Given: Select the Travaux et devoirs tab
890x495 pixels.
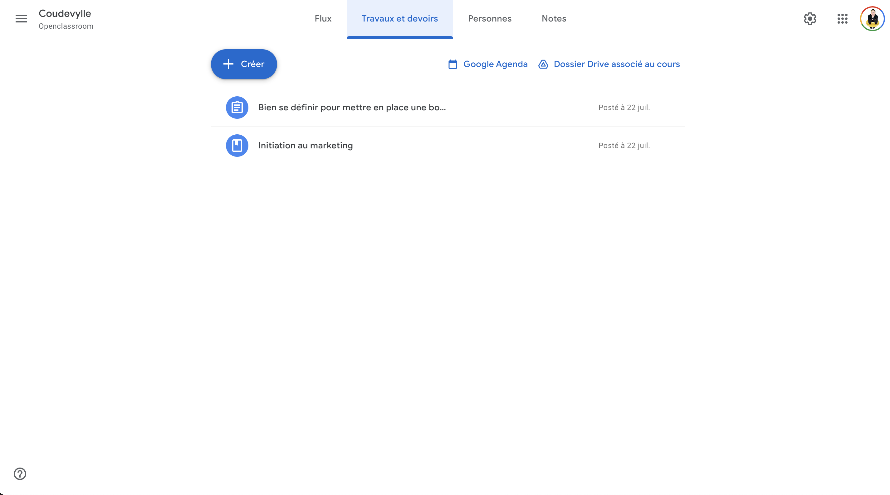Looking at the screenshot, I should [x=400, y=19].
